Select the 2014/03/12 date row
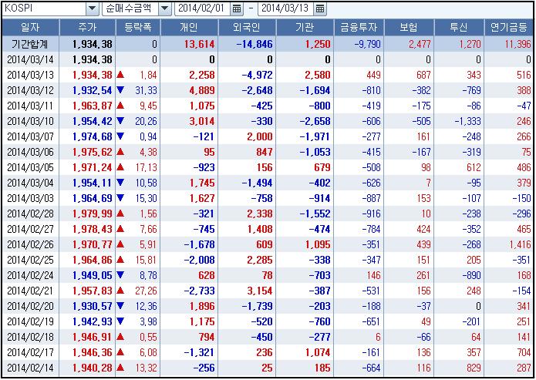This screenshot has width=536, height=380. 30,90
